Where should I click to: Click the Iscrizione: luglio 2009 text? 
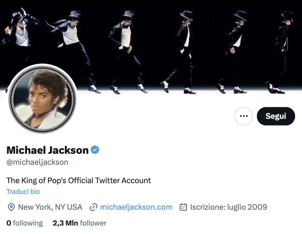click(228, 207)
